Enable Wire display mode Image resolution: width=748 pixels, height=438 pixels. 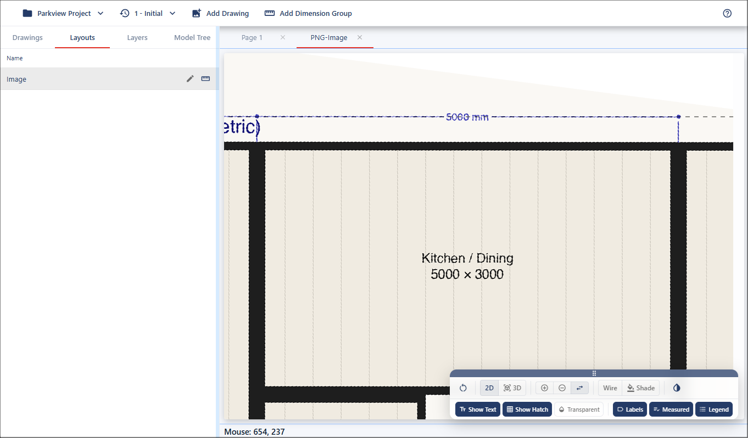coord(610,388)
